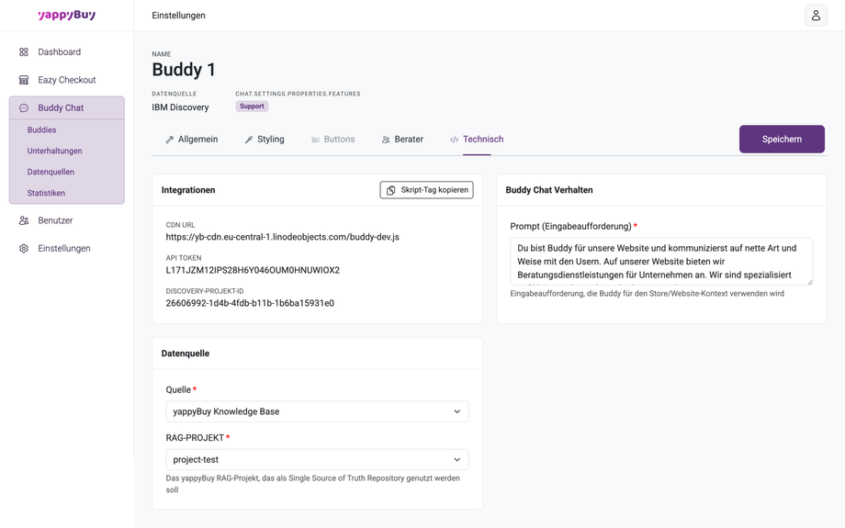The width and height of the screenshot is (845, 528).
Task: Switch to the Allgemein tab
Action: tap(191, 140)
